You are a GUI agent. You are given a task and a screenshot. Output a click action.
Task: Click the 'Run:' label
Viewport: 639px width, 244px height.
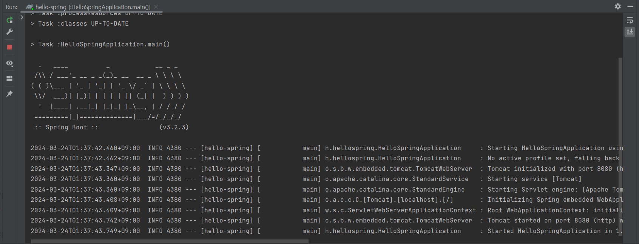tap(11, 7)
